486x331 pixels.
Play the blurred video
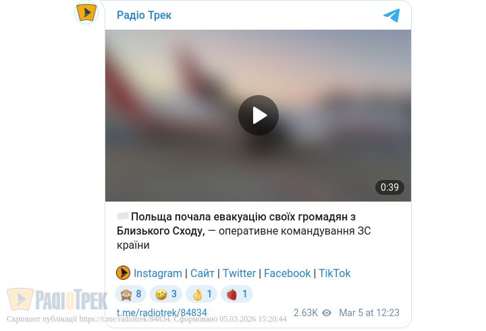[x=258, y=115]
